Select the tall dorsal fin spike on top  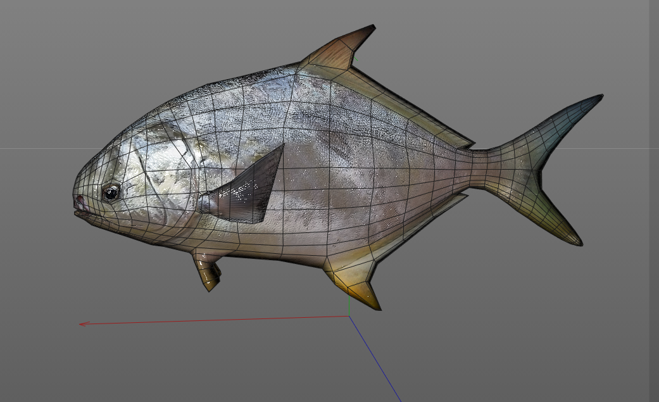click(339, 47)
